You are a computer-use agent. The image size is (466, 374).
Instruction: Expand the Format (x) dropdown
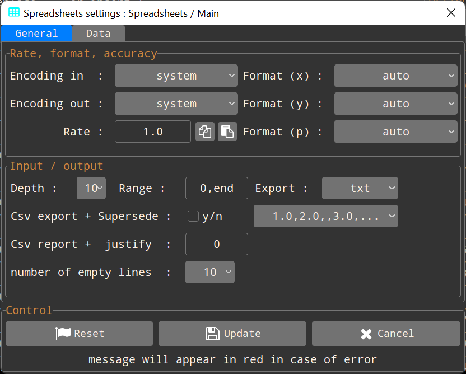pos(395,76)
